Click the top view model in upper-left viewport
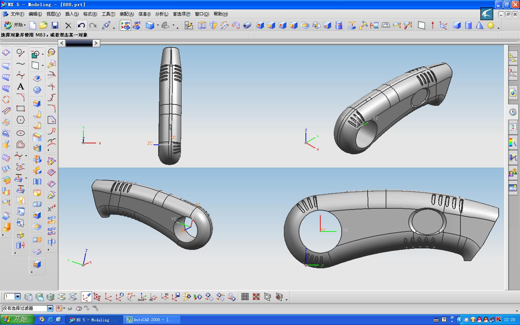The width and height of the screenshot is (520, 325). click(x=170, y=105)
